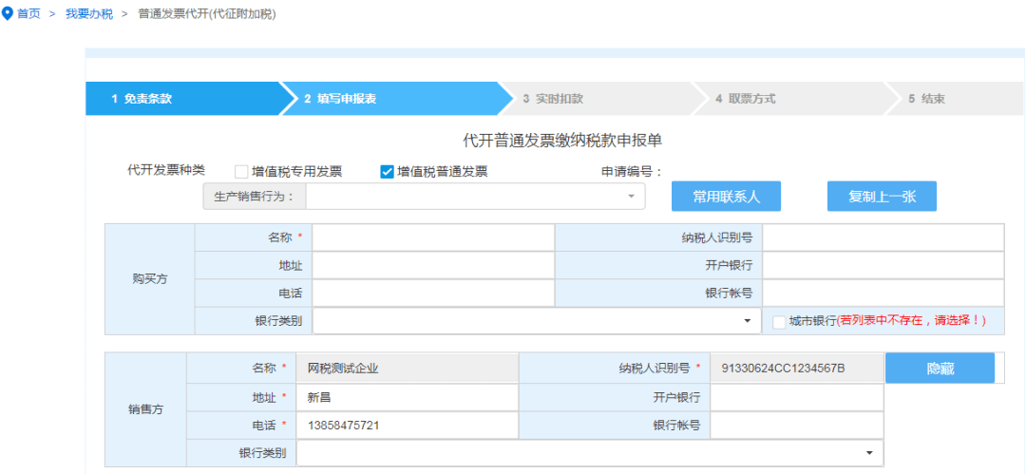Click the 复制上一张 button
Viewport: 1026px width, 474px height.
tap(882, 197)
